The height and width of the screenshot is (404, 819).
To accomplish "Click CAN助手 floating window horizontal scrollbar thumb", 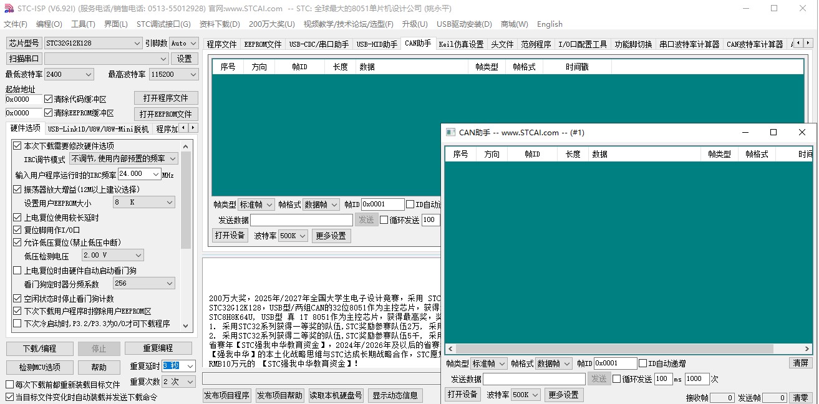I will coord(614,349).
